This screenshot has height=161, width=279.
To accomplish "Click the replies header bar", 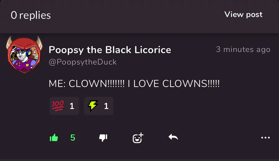I will tap(139, 16).
